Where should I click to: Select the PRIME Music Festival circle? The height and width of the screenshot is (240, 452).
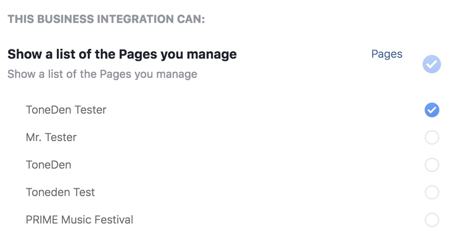coord(431,220)
